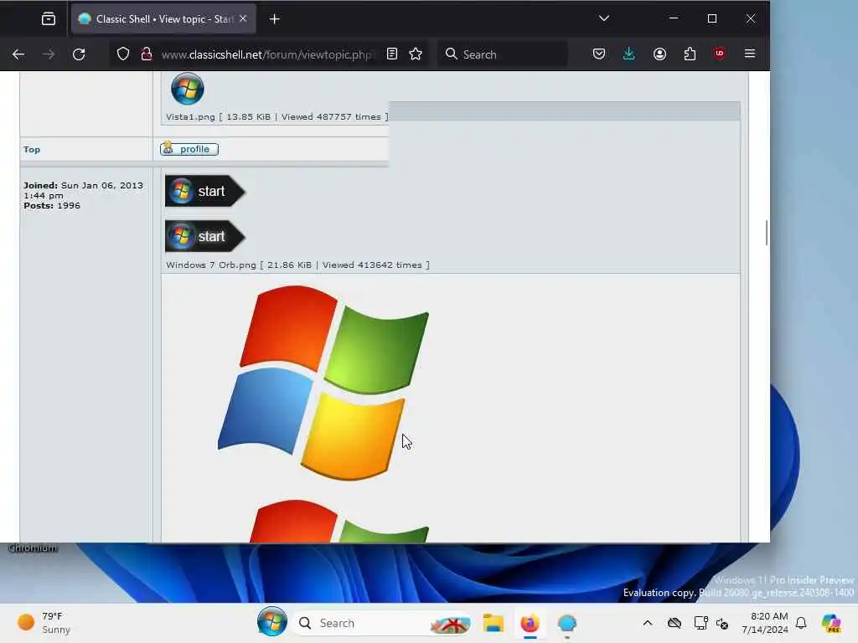
Task: Open the notifications bell
Action: point(801,623)
